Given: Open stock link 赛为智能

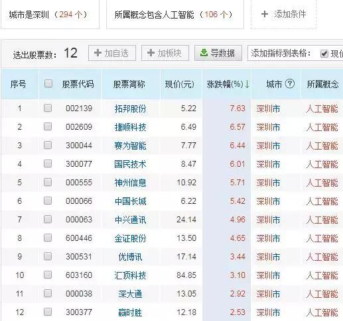Looking at the screenshot, I should tap(130, 146).
